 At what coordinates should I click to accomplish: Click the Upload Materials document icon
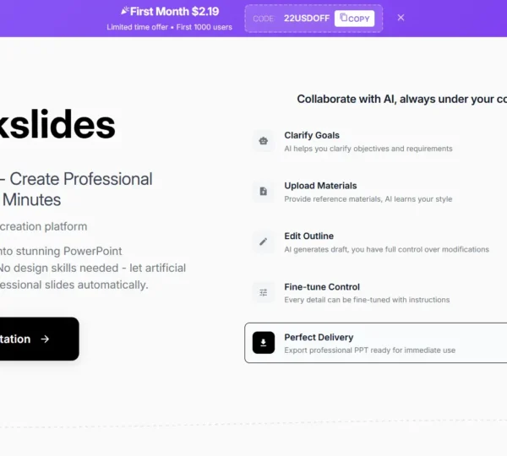tap(264, 192)
